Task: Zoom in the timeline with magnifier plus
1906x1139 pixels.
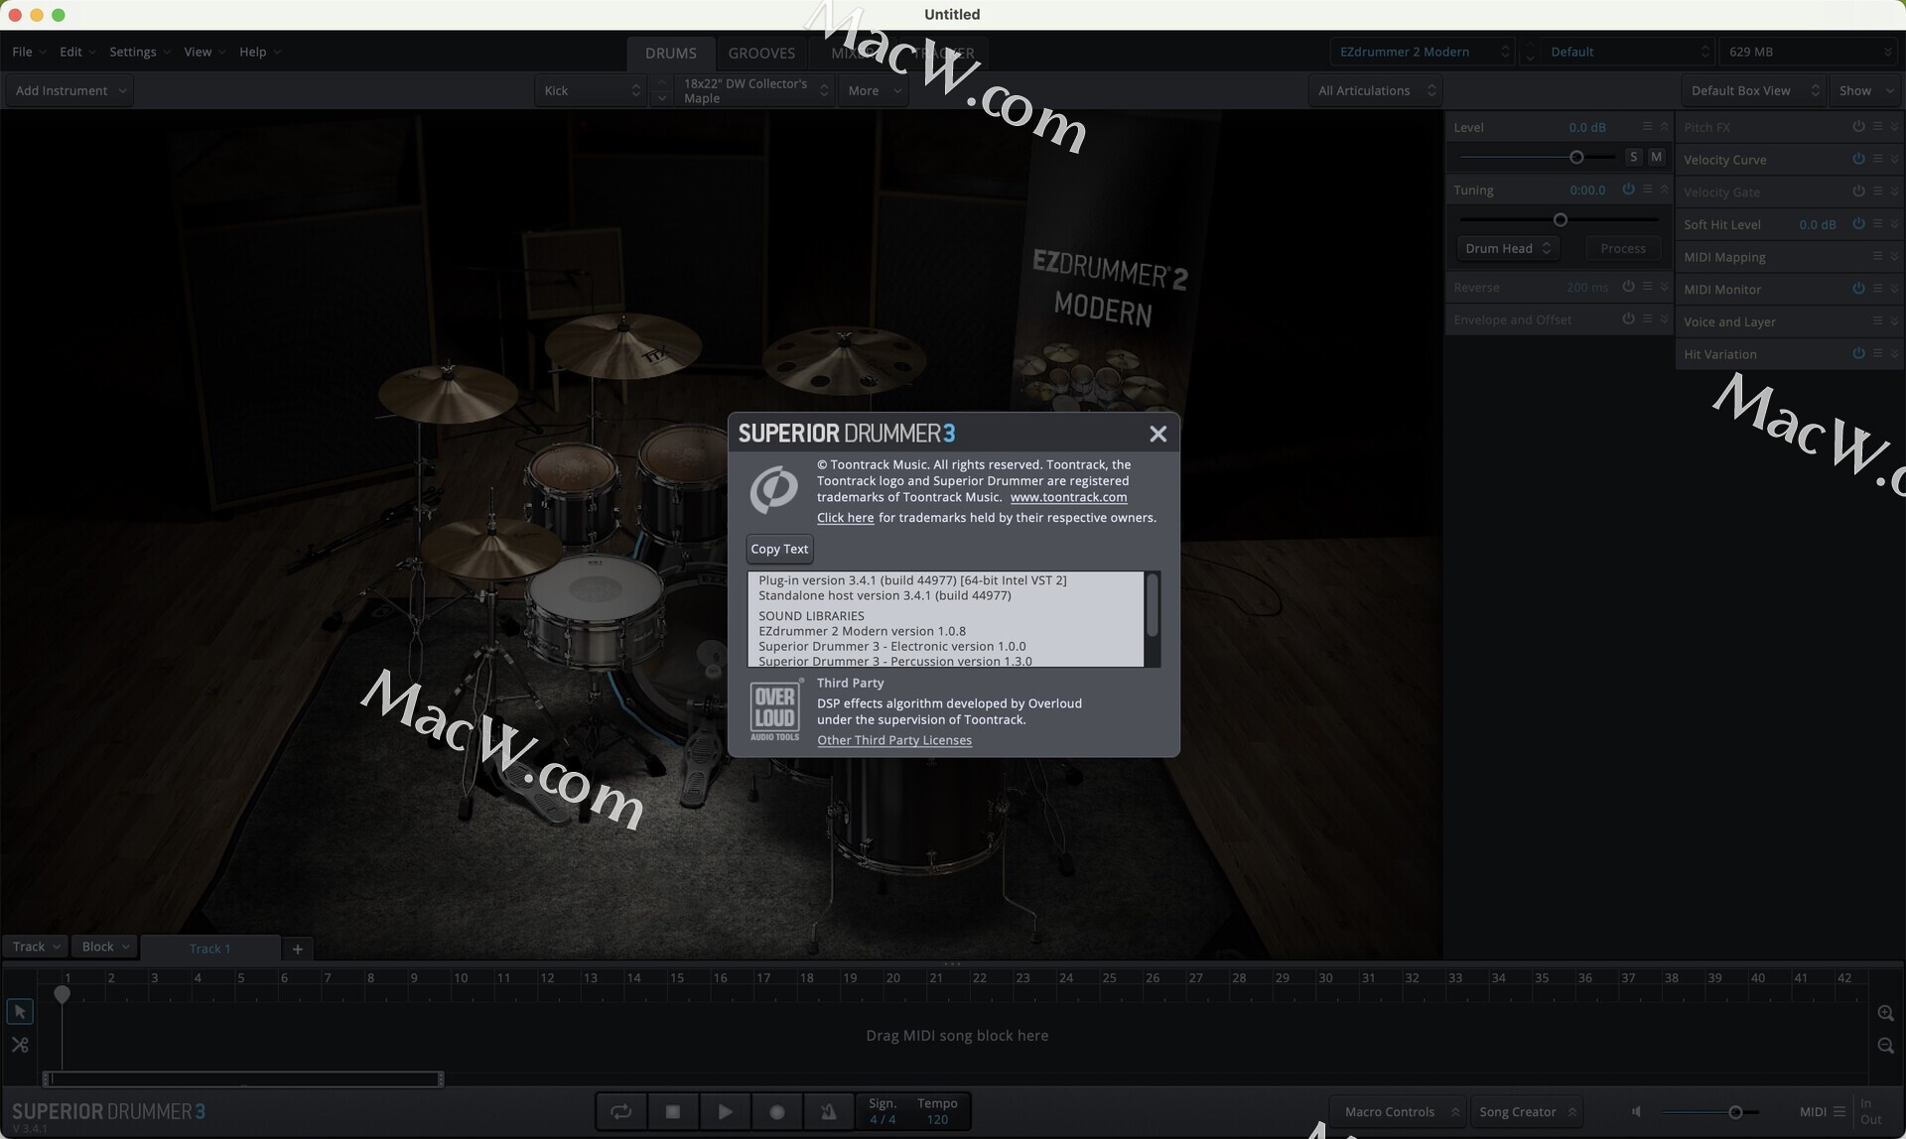Action: coord(1885,1013)
